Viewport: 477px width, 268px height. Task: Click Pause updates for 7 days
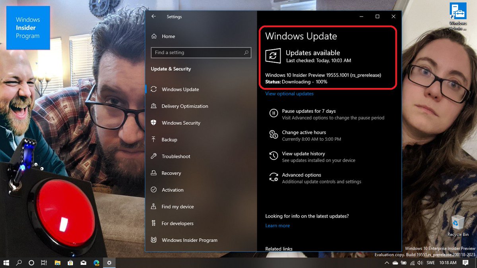[309, 111]
